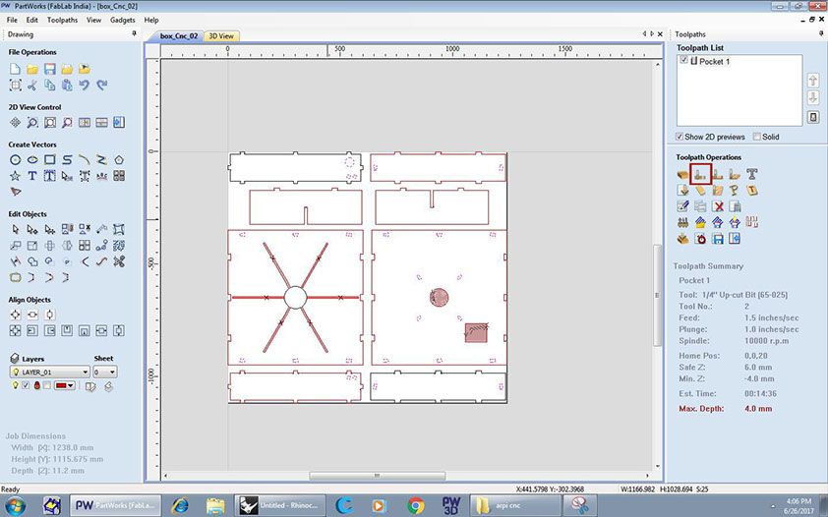
Task: Click the Paste clipboard icon
Action: point(67,85)
